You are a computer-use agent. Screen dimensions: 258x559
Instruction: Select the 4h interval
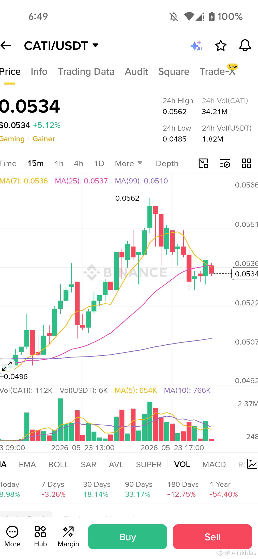[79, 163]
